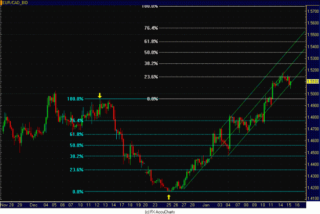Click the Nov month label on date axis
Screen dimensions: 320x214
pyautogui.click(x=4, y=205)
